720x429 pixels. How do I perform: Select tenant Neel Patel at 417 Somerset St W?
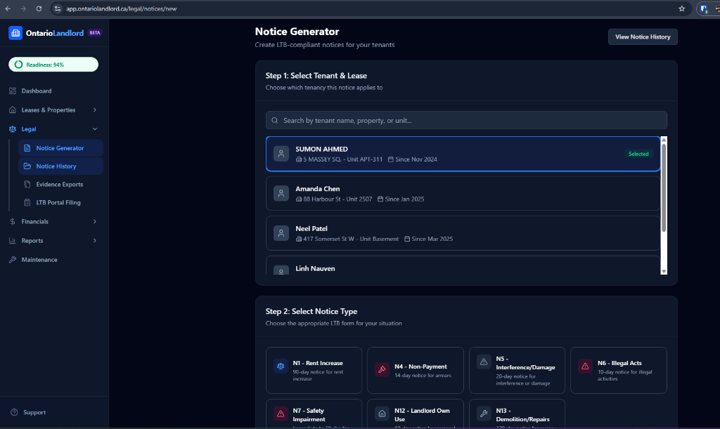point(463,233)
